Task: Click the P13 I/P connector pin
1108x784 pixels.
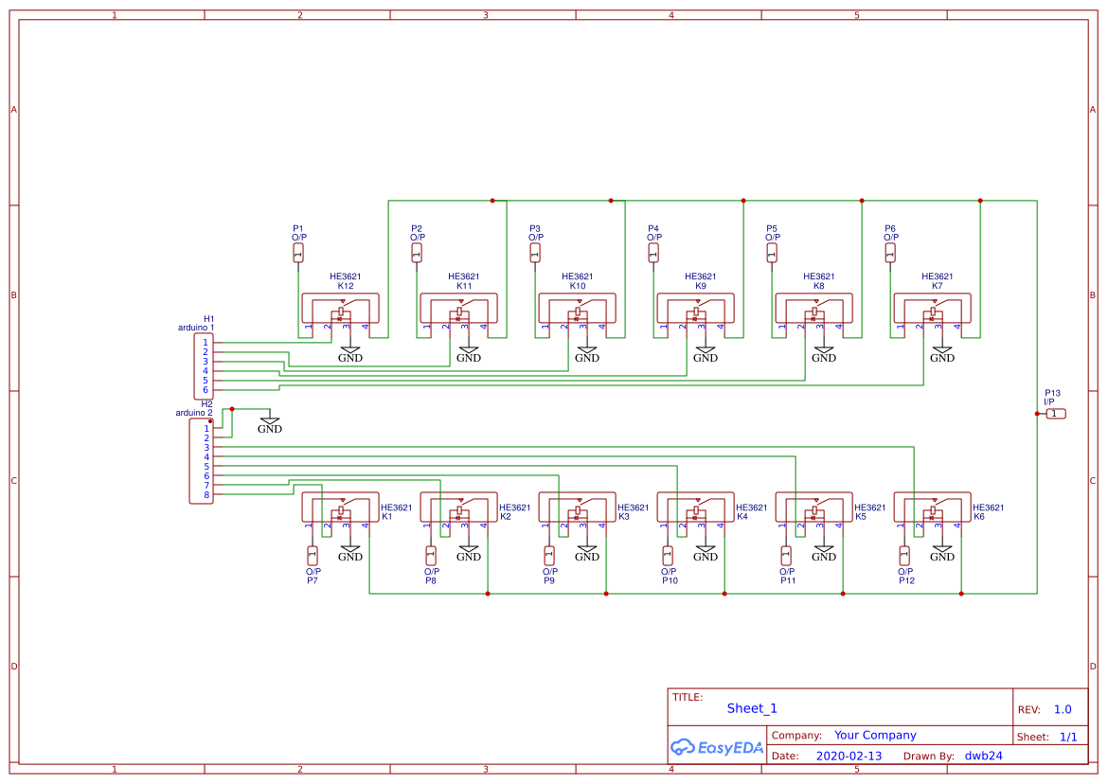Action: (x=1055, y=414)
